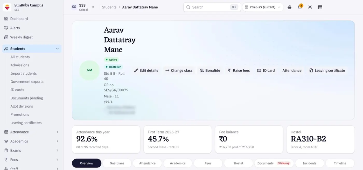Click the Raise fees button label
The image size is (363, 170).
pyautogui.click(x=241, y=70)
